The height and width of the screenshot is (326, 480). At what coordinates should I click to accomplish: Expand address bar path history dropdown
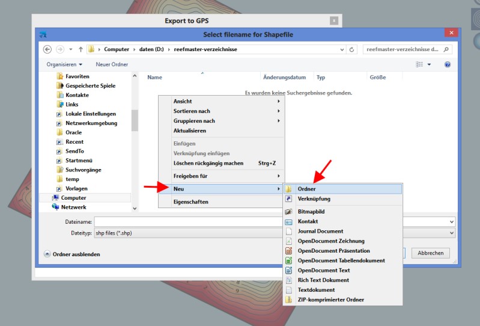tap(342, 49)
